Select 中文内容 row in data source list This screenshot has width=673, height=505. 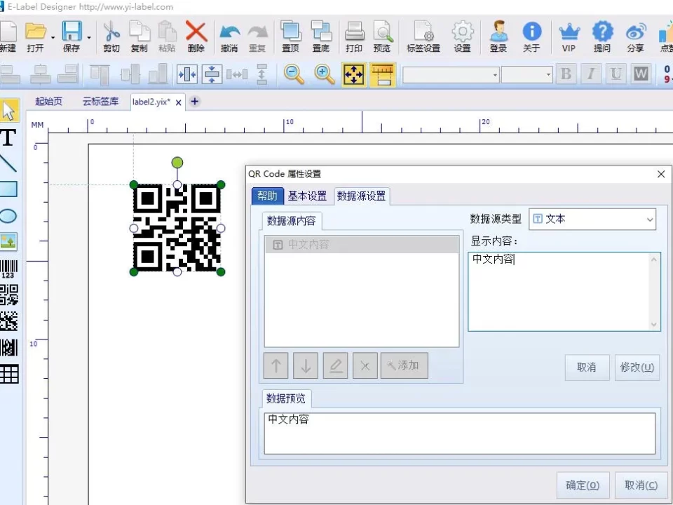[x=362, y=244]
